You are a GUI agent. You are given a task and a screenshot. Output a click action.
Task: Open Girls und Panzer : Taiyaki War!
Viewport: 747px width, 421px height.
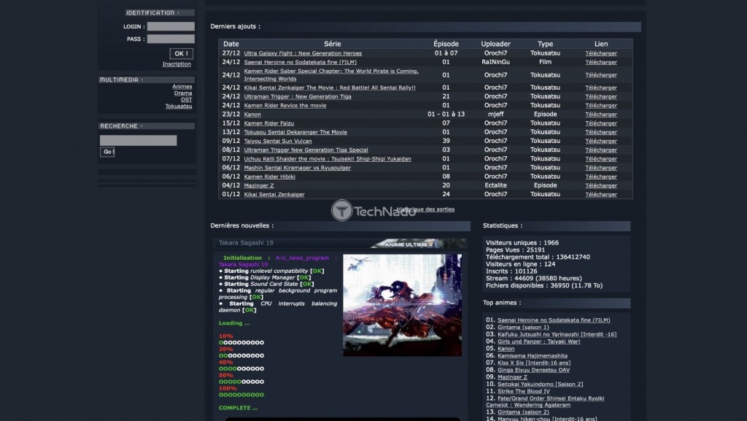539,341
